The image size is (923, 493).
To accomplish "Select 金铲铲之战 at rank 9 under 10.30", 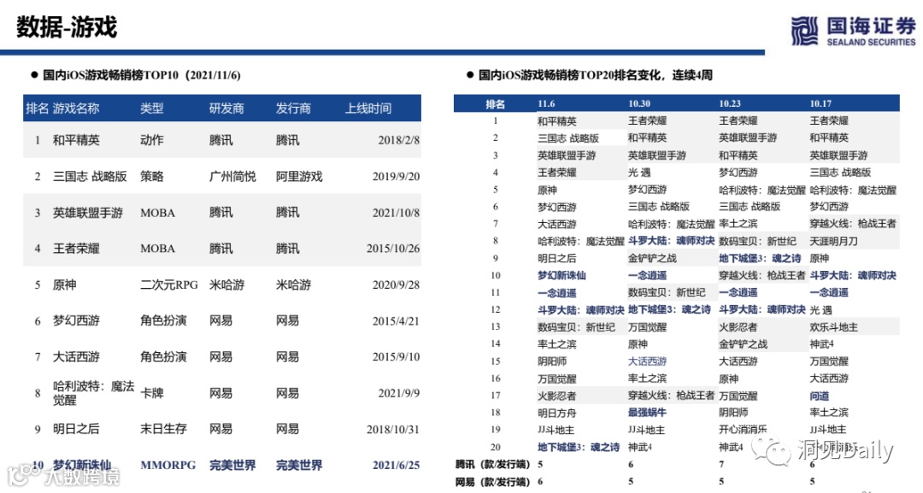I will point(651,258).
